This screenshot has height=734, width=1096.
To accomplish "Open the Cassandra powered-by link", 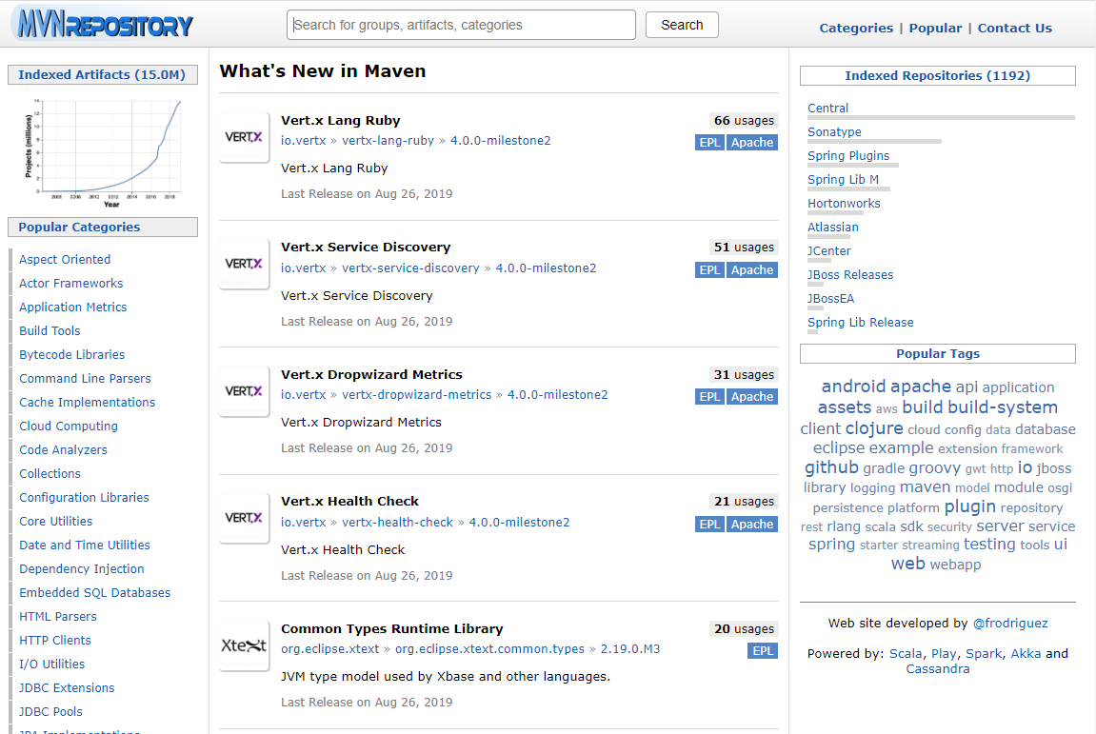I will (x=937, y=669).
